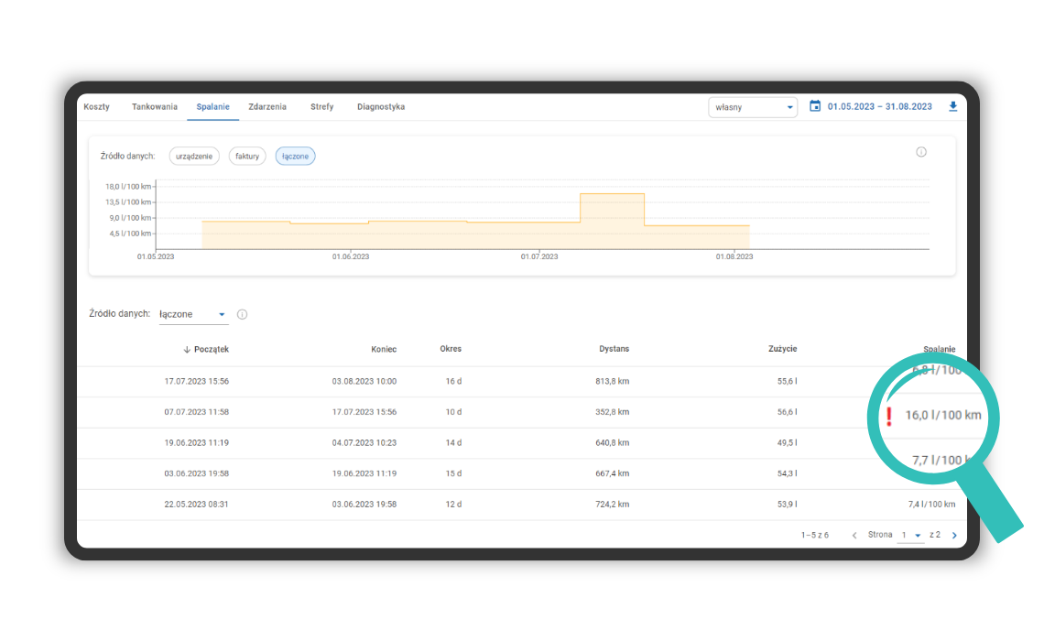Open the Strona page number dropdown

[910, 535]
